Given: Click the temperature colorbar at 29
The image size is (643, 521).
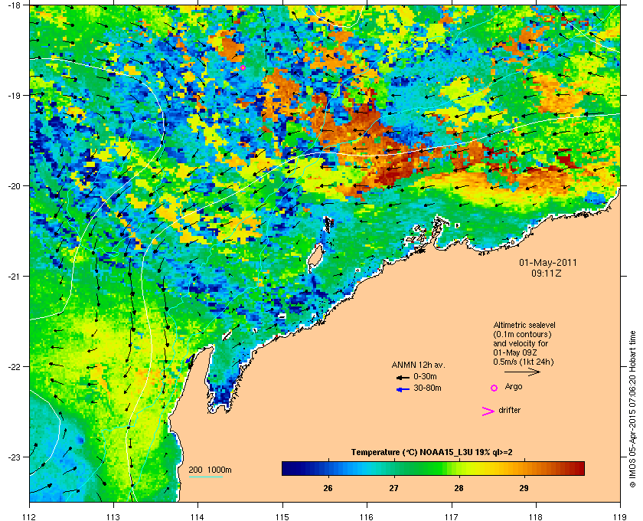Looking at the screenshot, I should (524, 468).
